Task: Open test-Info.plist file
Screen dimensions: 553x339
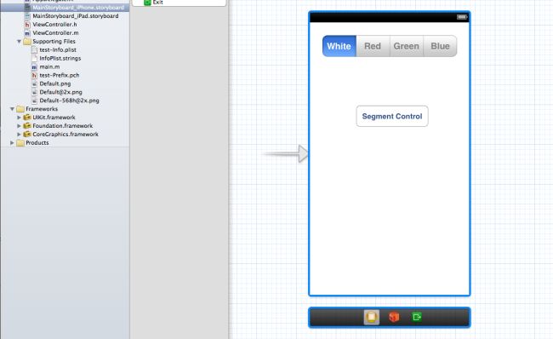Action: tap(58, 49)
